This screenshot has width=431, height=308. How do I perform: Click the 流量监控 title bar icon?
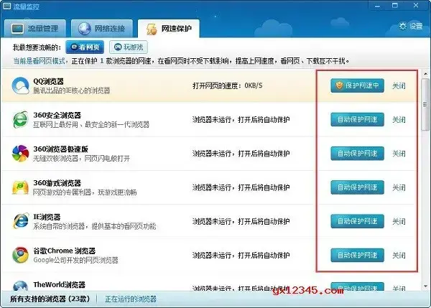6,6
